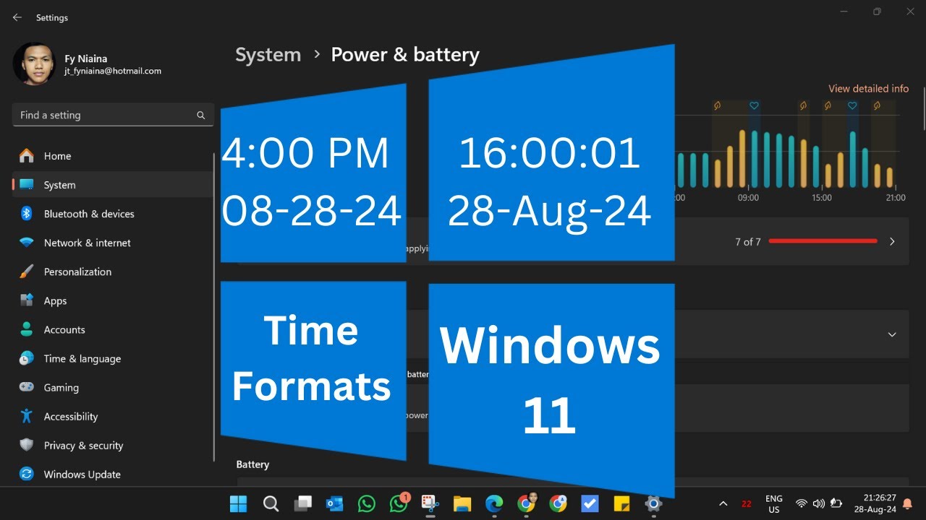Open the ENG US language switcher
The height and width of the screenshot is (520, 926).
point(774,503)
